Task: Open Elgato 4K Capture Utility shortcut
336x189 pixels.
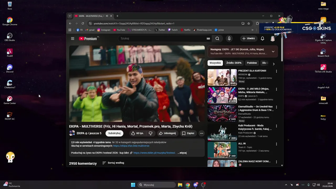Action: click(x=323, y=39)
